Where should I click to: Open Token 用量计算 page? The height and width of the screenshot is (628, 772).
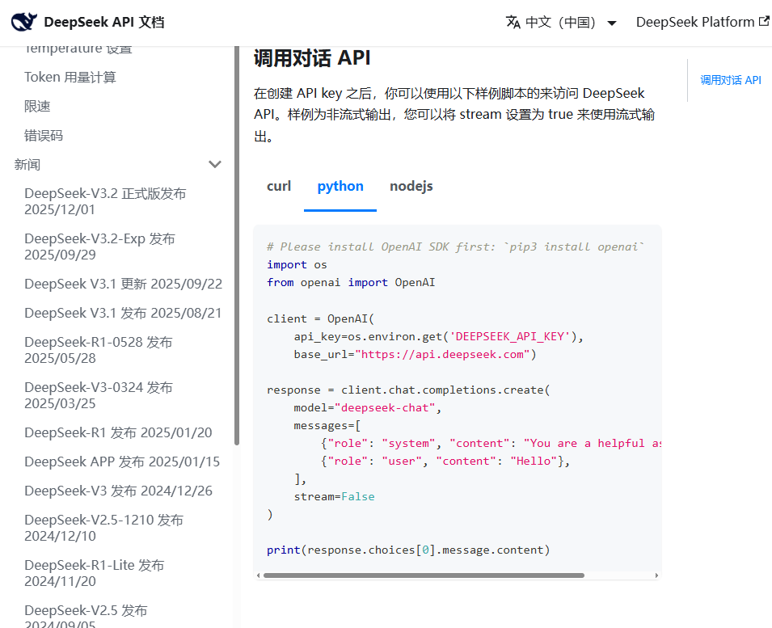69,77
